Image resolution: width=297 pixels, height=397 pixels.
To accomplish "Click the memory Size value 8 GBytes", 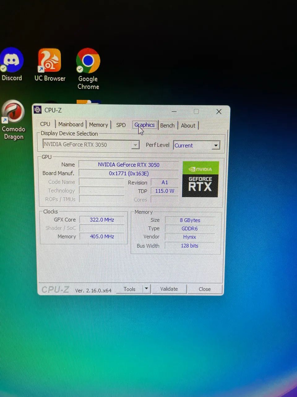I will [190, 220].
